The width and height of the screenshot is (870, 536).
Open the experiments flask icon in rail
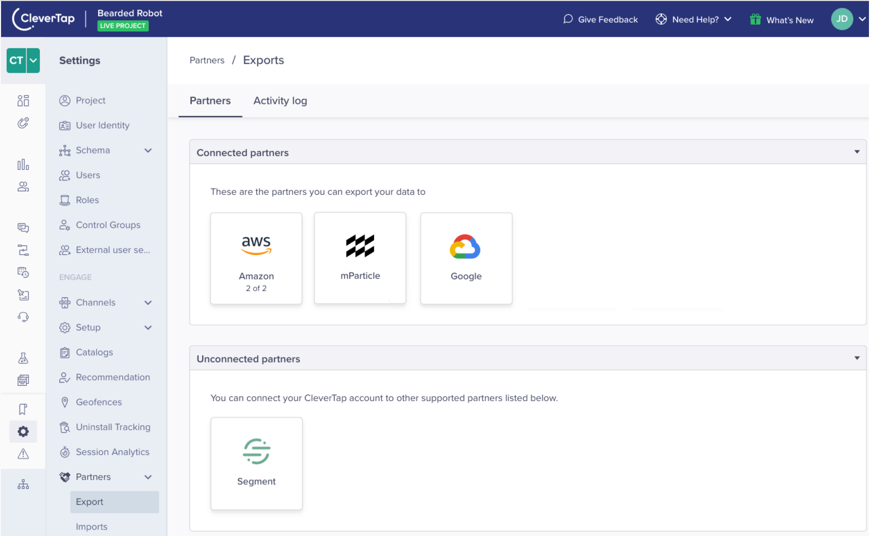pyautogui.click(x=23, y=358)
